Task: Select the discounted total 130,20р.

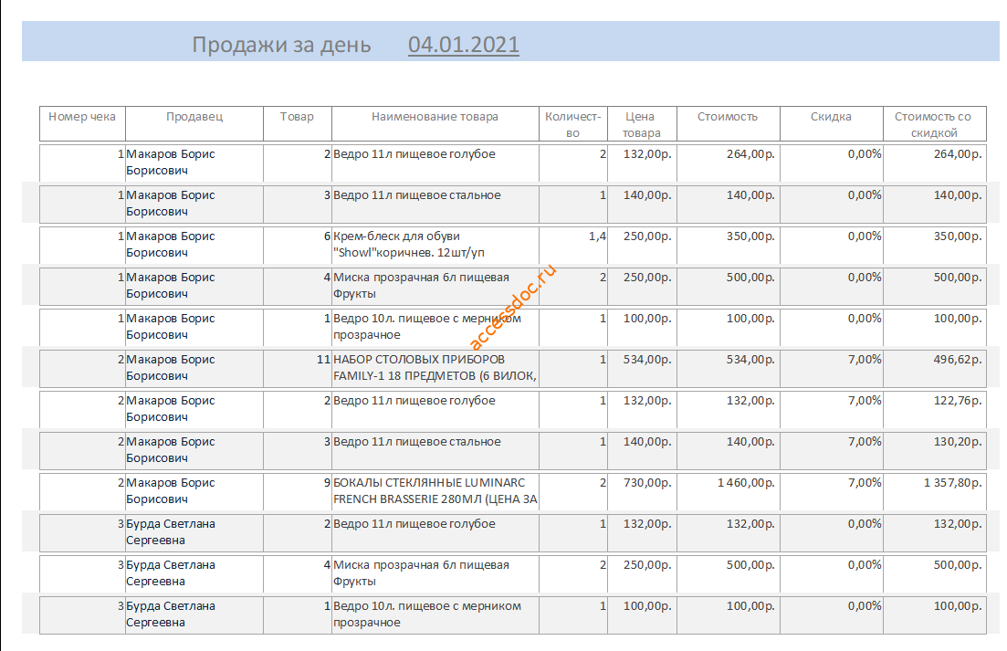Action: [x=958, y=442]
